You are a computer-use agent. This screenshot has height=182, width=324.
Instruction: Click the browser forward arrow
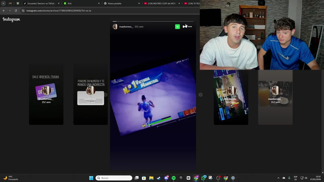click(x=10, y=11)
